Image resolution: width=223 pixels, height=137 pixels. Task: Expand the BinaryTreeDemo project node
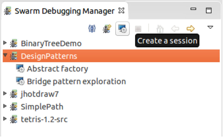(x=5, y=43)
